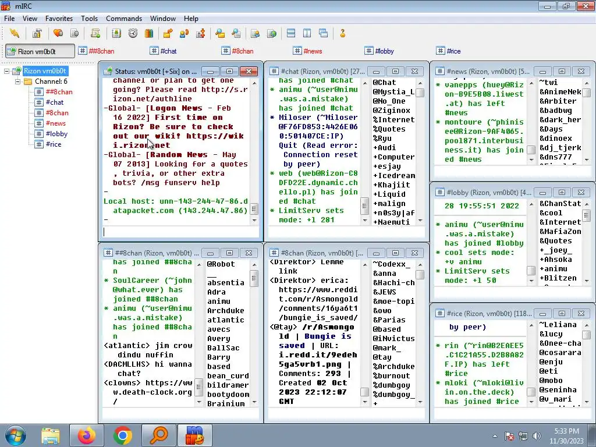Open the Address Book toolbar icon

click(x=116, y=33)
